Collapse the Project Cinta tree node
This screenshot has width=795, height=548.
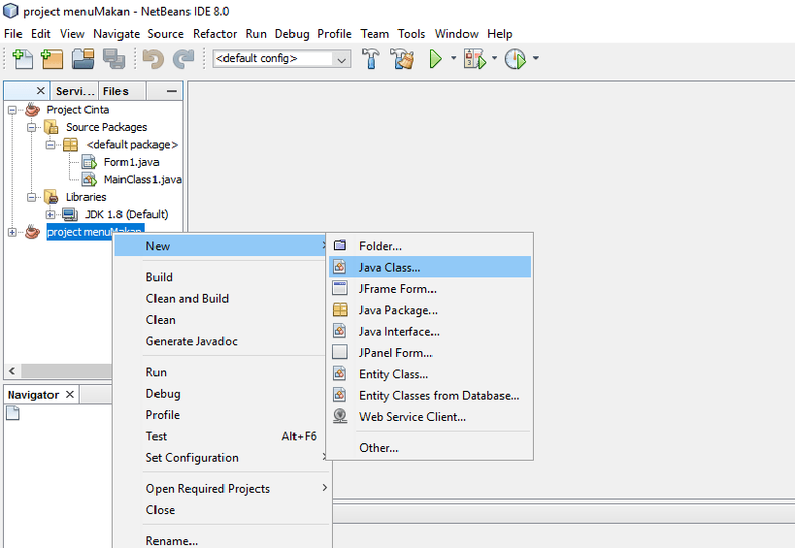click(13, 110)
